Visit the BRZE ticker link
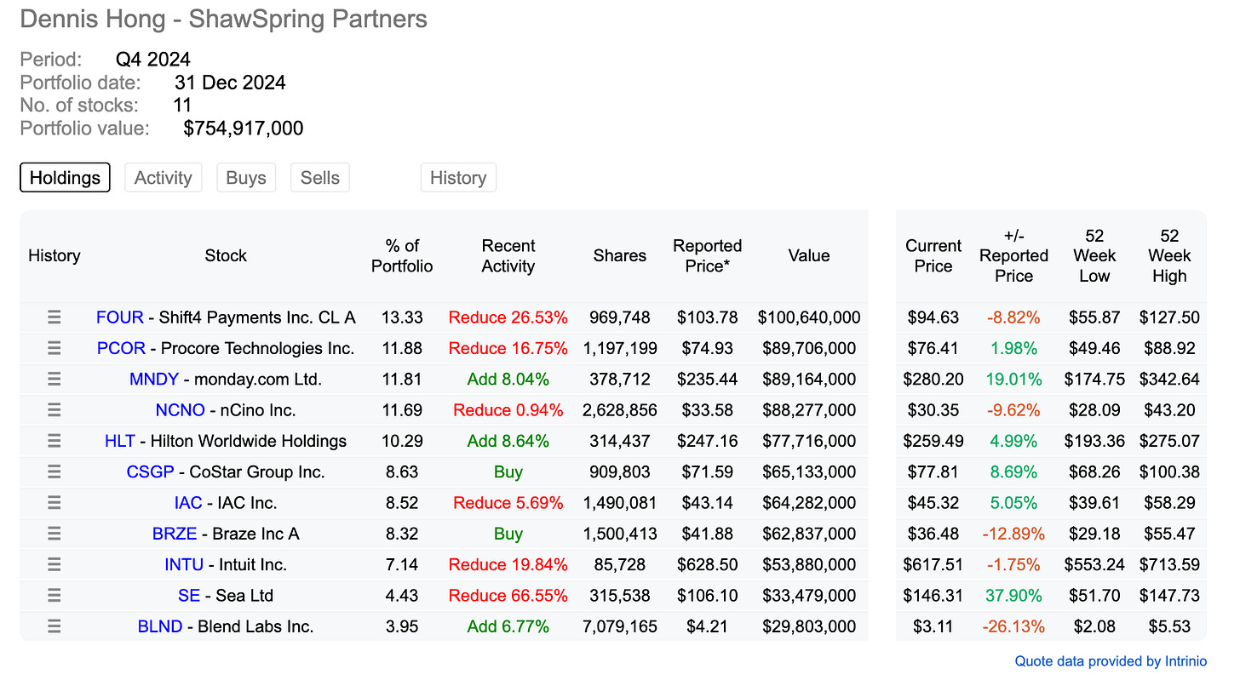Image resolution: width=1240 pixels, height=680 pixels. click(175, 534)
